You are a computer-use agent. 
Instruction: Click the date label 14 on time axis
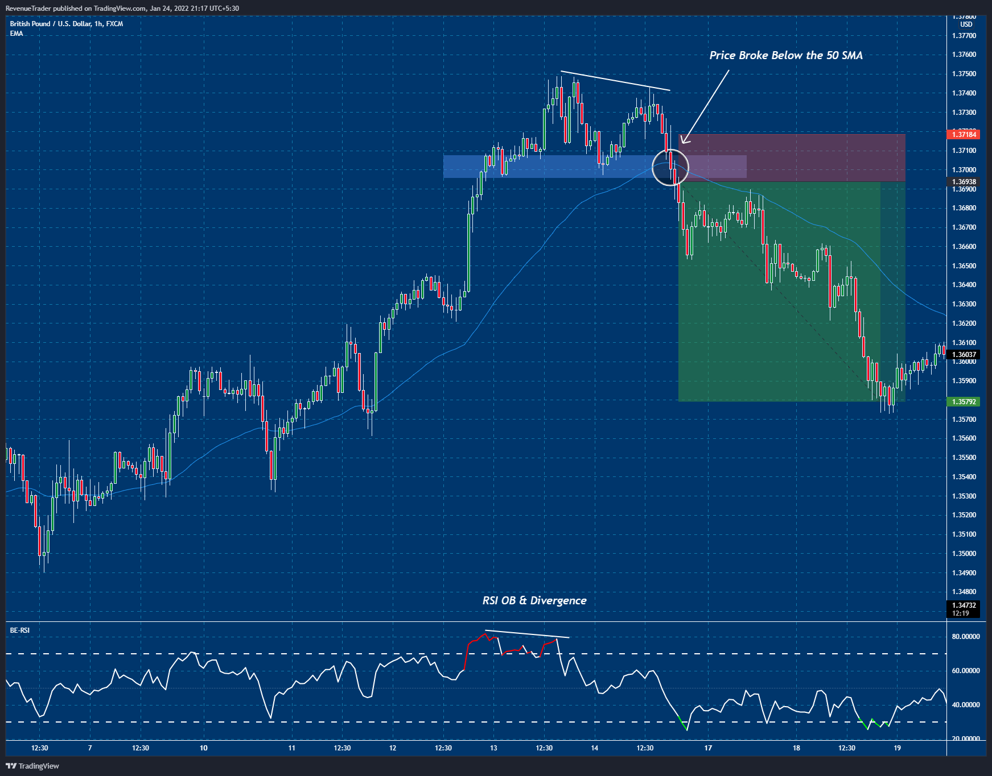[594, 748]
